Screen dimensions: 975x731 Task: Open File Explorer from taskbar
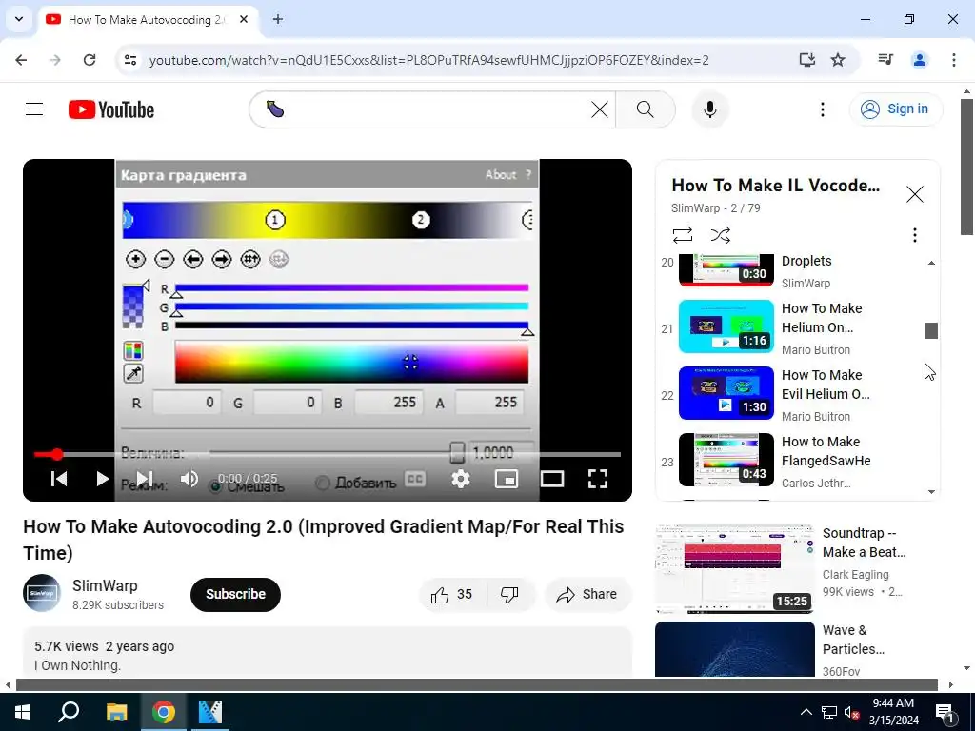tap(116, 712)
